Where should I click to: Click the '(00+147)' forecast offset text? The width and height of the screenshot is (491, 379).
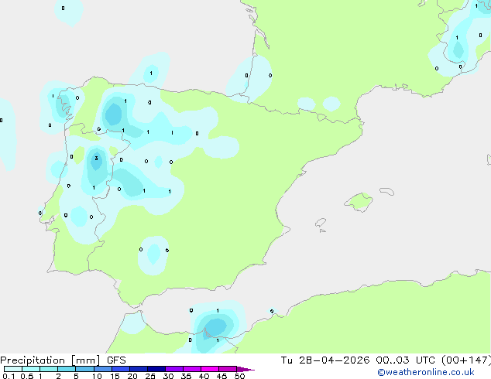(x=466, y=360)
